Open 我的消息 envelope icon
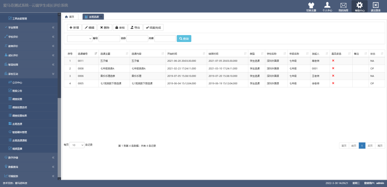 (343, 5)
